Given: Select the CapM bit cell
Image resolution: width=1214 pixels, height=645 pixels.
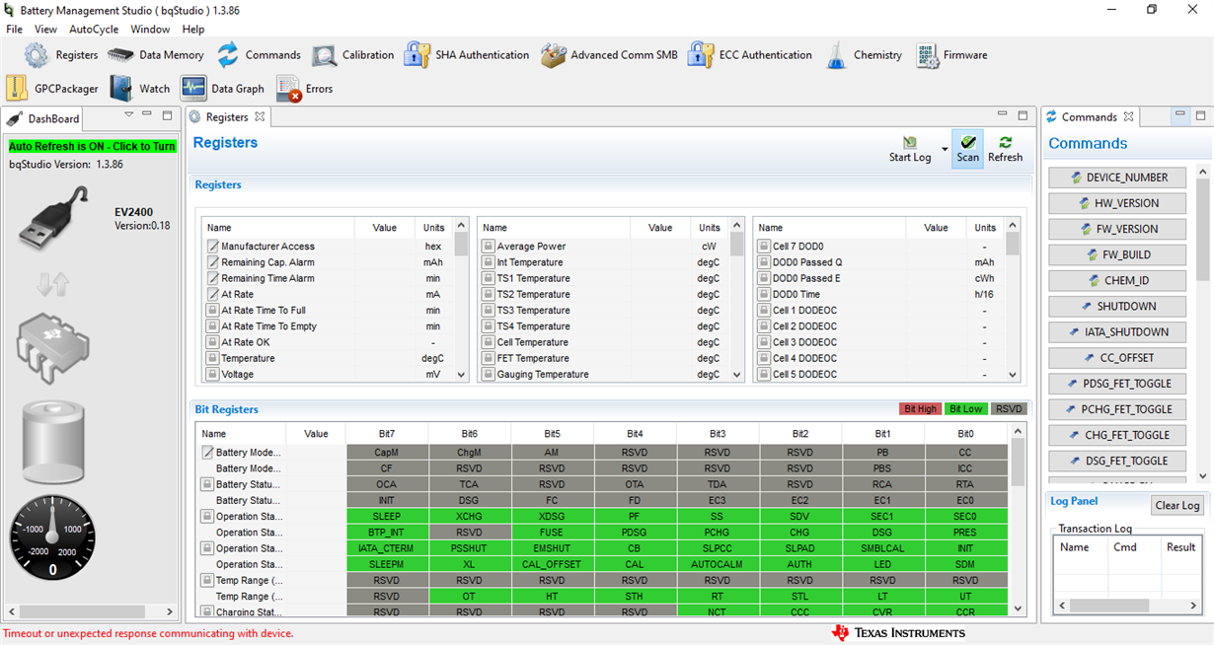Looking at the screenshot, I should point(387,453).
